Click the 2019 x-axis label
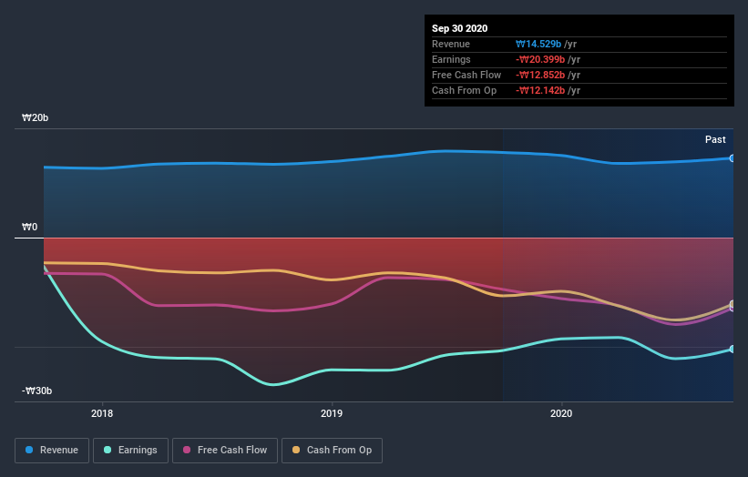The height and width of the screenshot is (477, 748). coord(332,413)
